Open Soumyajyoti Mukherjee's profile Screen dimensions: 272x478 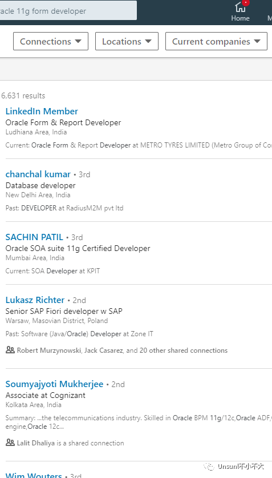coord(54,384)
